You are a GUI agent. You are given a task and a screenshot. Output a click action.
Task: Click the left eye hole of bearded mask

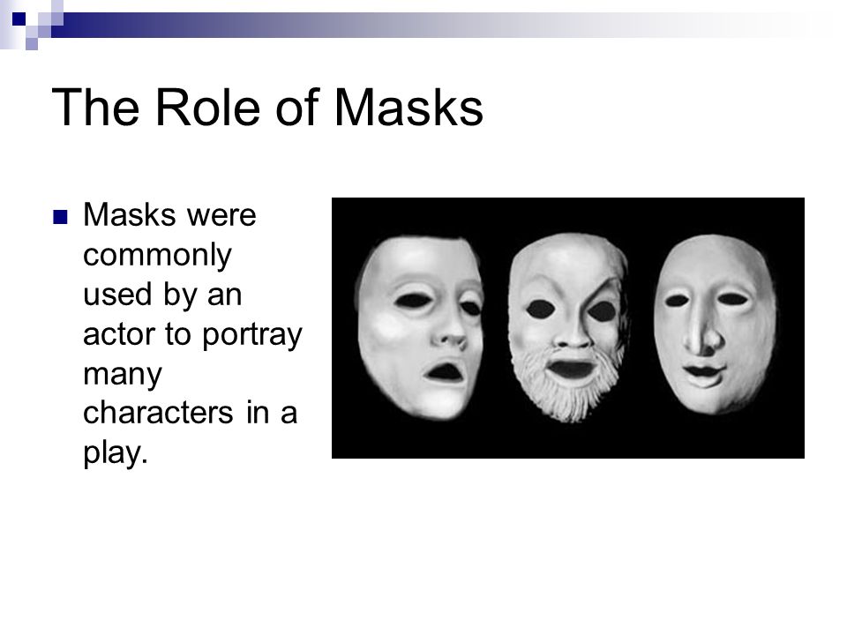click(x=540, y=310)
